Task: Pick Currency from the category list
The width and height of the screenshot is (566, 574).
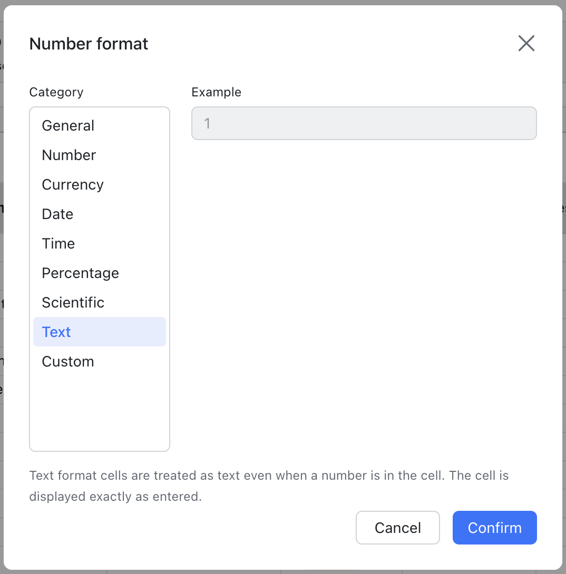Action: (x=73, y=184)
